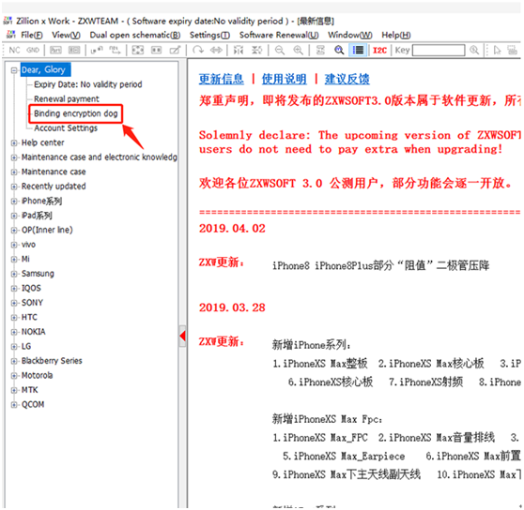Select the LG tree item
Image resolution: width=524 pixels, height=510 pixels.
[x=26, y=347]
